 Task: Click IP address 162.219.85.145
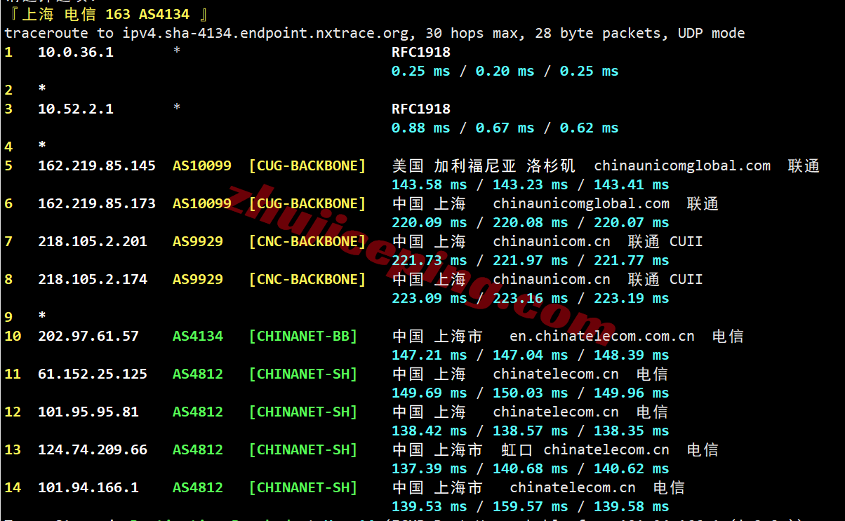tap(97, 165)
